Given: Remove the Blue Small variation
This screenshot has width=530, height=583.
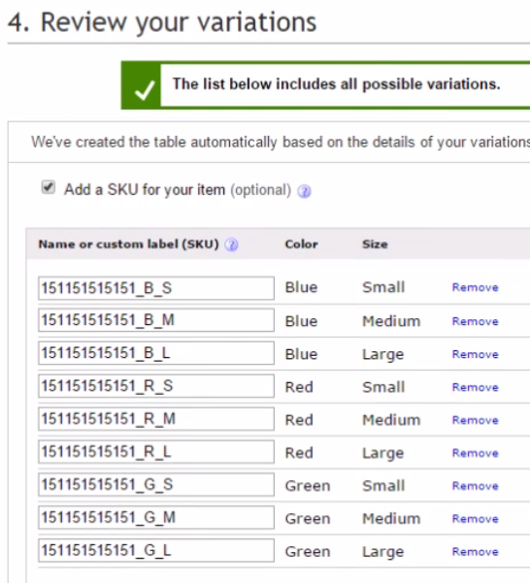Looking at the screenshot, I should pos(475,287).
